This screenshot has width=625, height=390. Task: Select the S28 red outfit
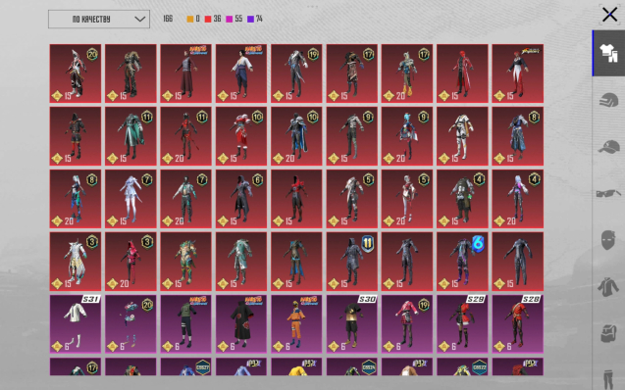click(518, 324)
